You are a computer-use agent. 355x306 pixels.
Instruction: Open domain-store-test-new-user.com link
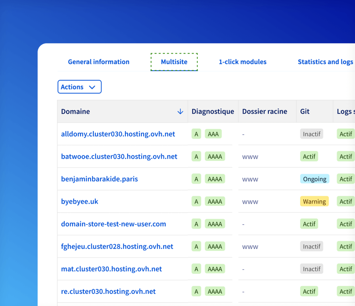(113, 224)
